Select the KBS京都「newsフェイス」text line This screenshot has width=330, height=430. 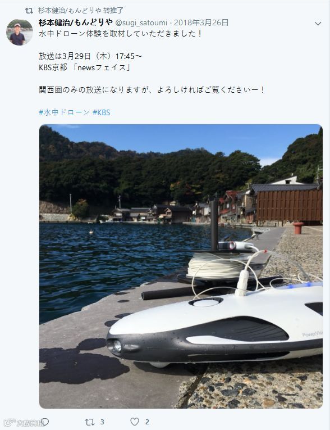[x=85, y=67]
